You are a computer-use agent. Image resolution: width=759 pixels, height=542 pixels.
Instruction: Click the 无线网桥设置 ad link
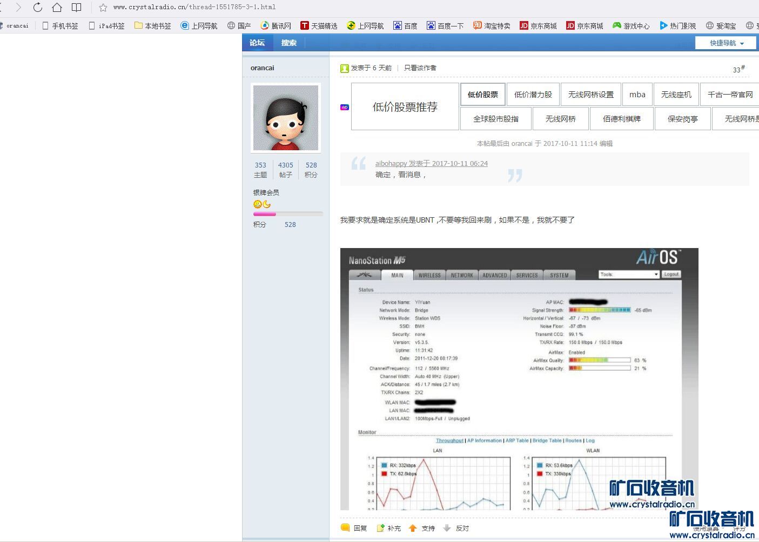pyautogui.click(x=591, y=95)
